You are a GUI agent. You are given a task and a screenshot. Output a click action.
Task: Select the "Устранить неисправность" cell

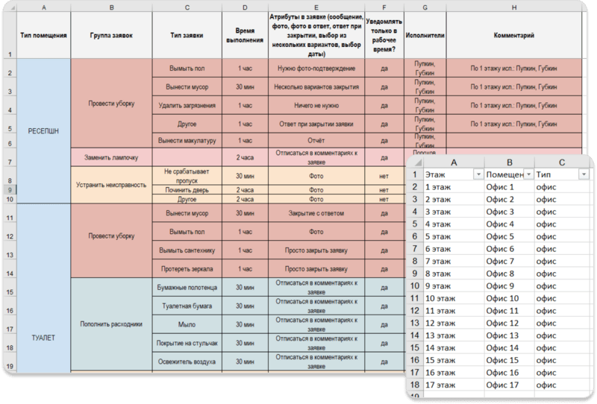[x=111, y=185]
